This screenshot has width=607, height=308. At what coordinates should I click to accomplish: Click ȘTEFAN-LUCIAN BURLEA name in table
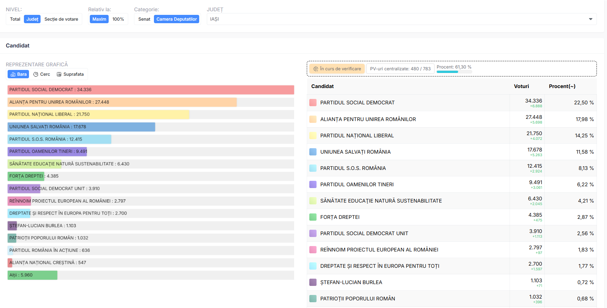coord(351,282)
